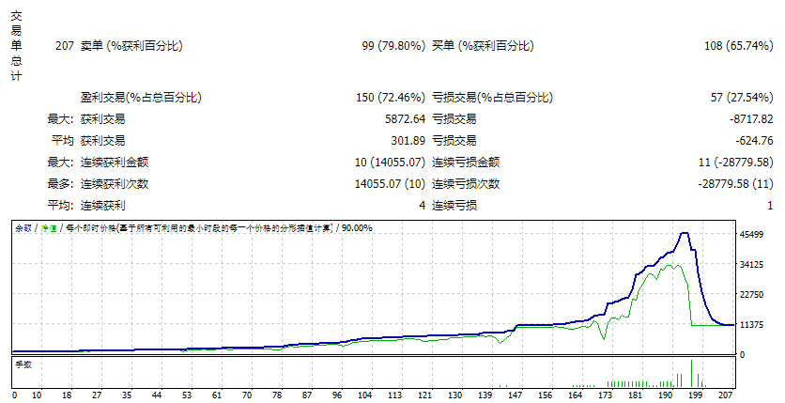Viewport: 785px width, 403px height.
Task: Select the 连续亏损金额 label
Action: [466, 163]
